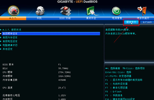Open the System gears icon

[40, 11]
